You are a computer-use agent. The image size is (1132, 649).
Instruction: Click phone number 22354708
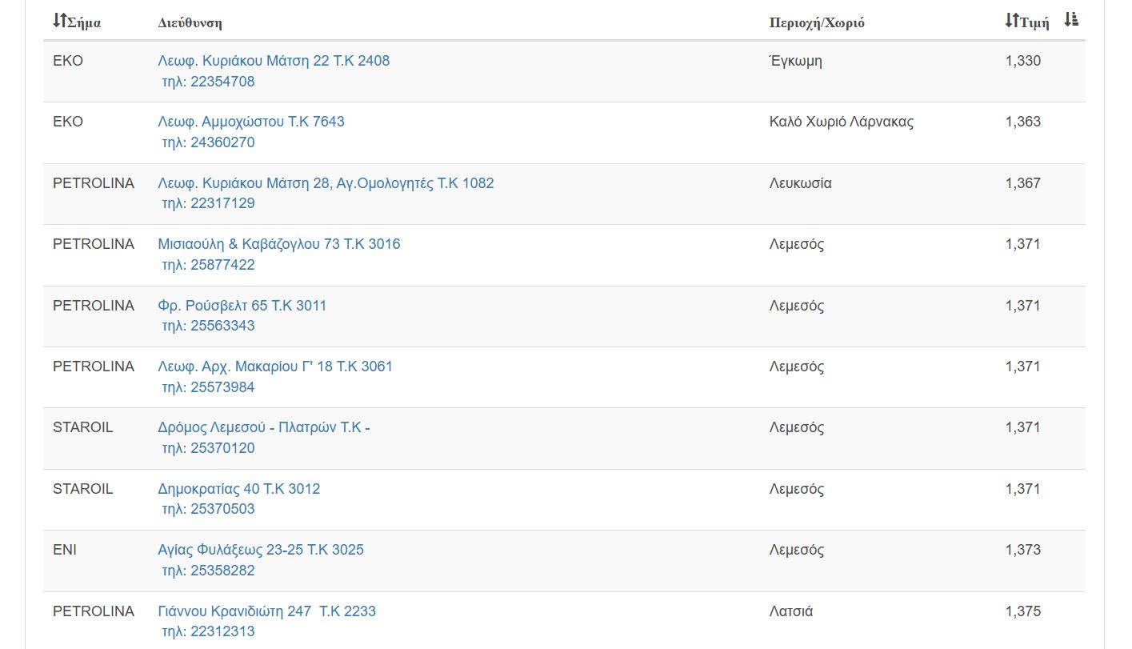[208, 82]
